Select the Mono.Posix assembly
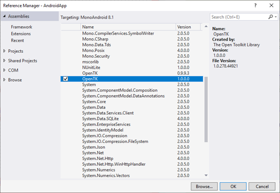 [x=131, y=51]
